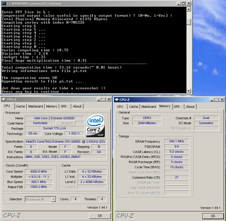Open the SPD tab in left CPU-Z
Viewport: 226px width, 221px height.
63,107
